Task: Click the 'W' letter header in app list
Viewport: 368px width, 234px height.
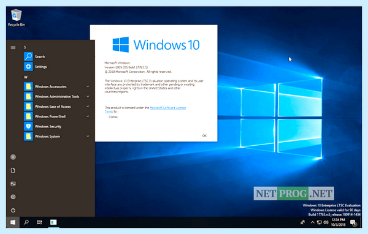Action: [26, 77]
